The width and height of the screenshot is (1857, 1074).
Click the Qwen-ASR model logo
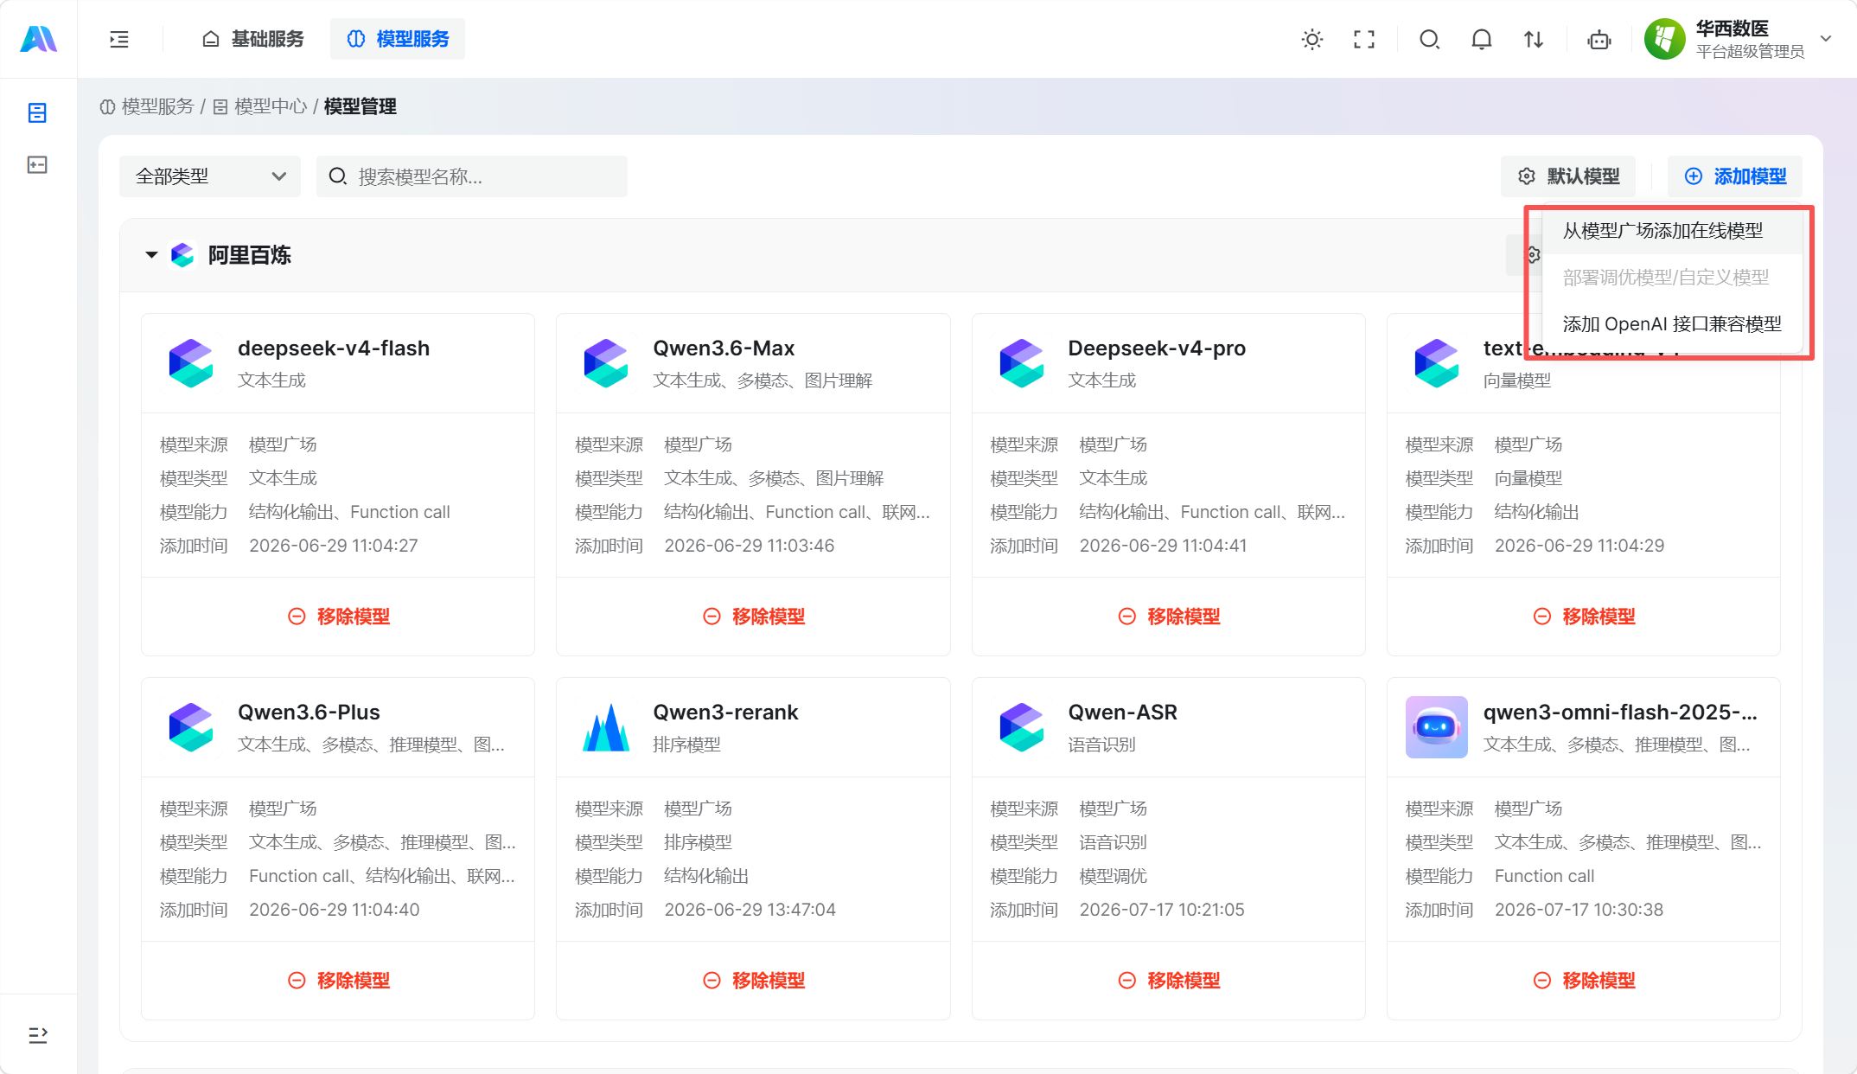tap(1022, 727)
